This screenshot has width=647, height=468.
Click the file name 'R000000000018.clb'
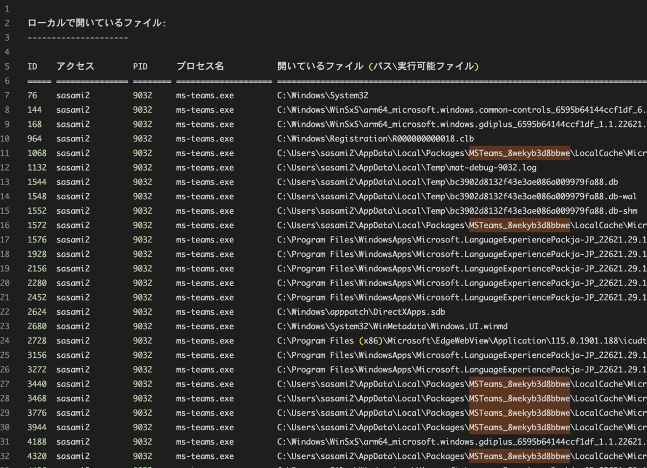(433, 139)
